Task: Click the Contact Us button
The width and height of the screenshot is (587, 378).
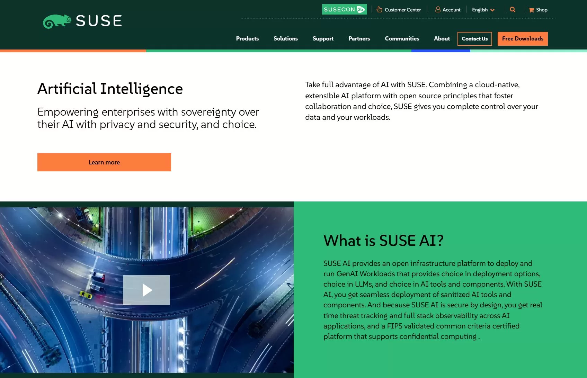Action: coord(474,39)
